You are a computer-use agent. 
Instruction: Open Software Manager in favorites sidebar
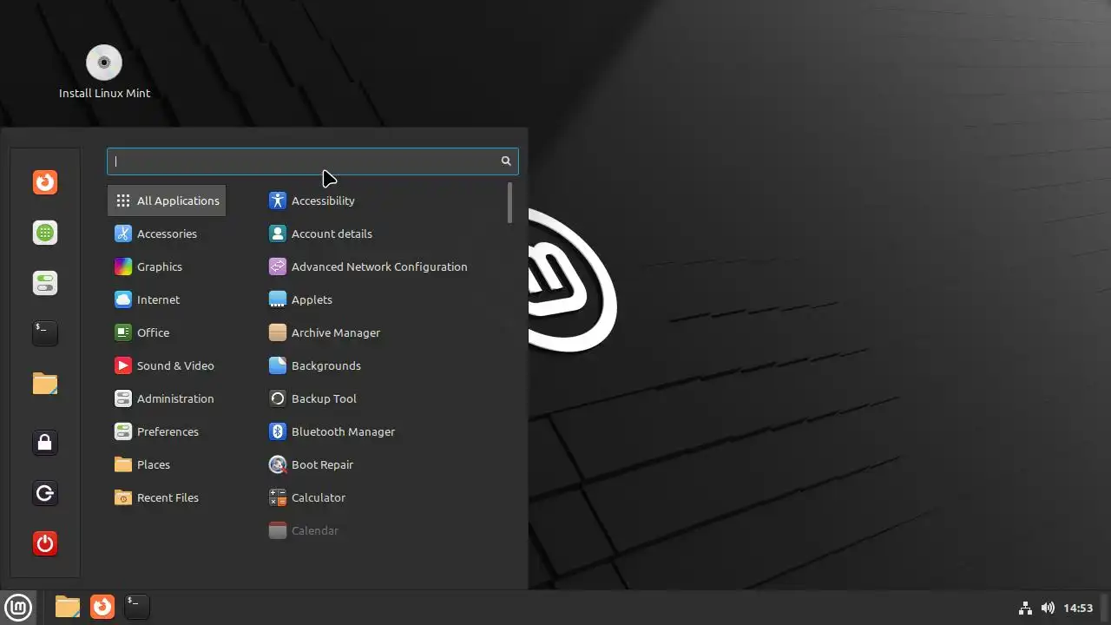click(x=45, y=233)
